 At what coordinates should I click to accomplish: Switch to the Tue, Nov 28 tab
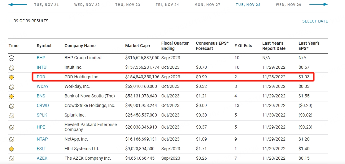coord(248,5)
